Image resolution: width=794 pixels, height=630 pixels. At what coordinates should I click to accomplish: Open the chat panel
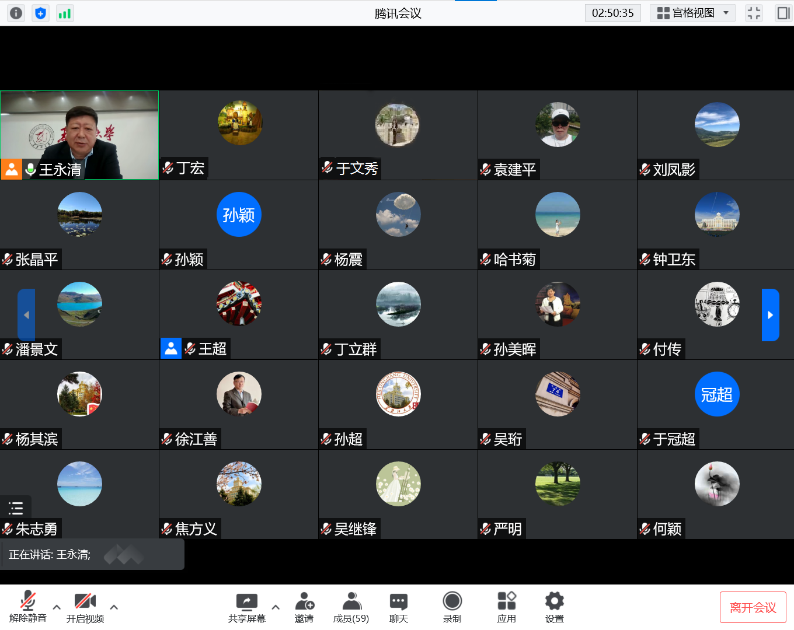click(x=399, y=607)
